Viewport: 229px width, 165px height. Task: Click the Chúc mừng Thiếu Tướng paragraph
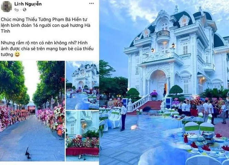point(45,25)
